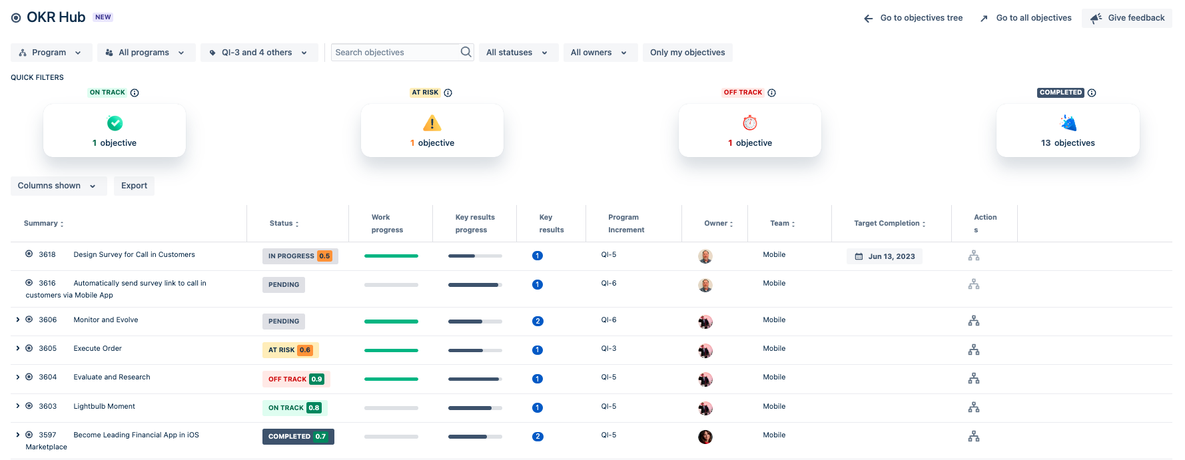1185x460 pixels.
Task: Click the Give feedback button
Action: pyautogui.click(x=1127, y=18)
